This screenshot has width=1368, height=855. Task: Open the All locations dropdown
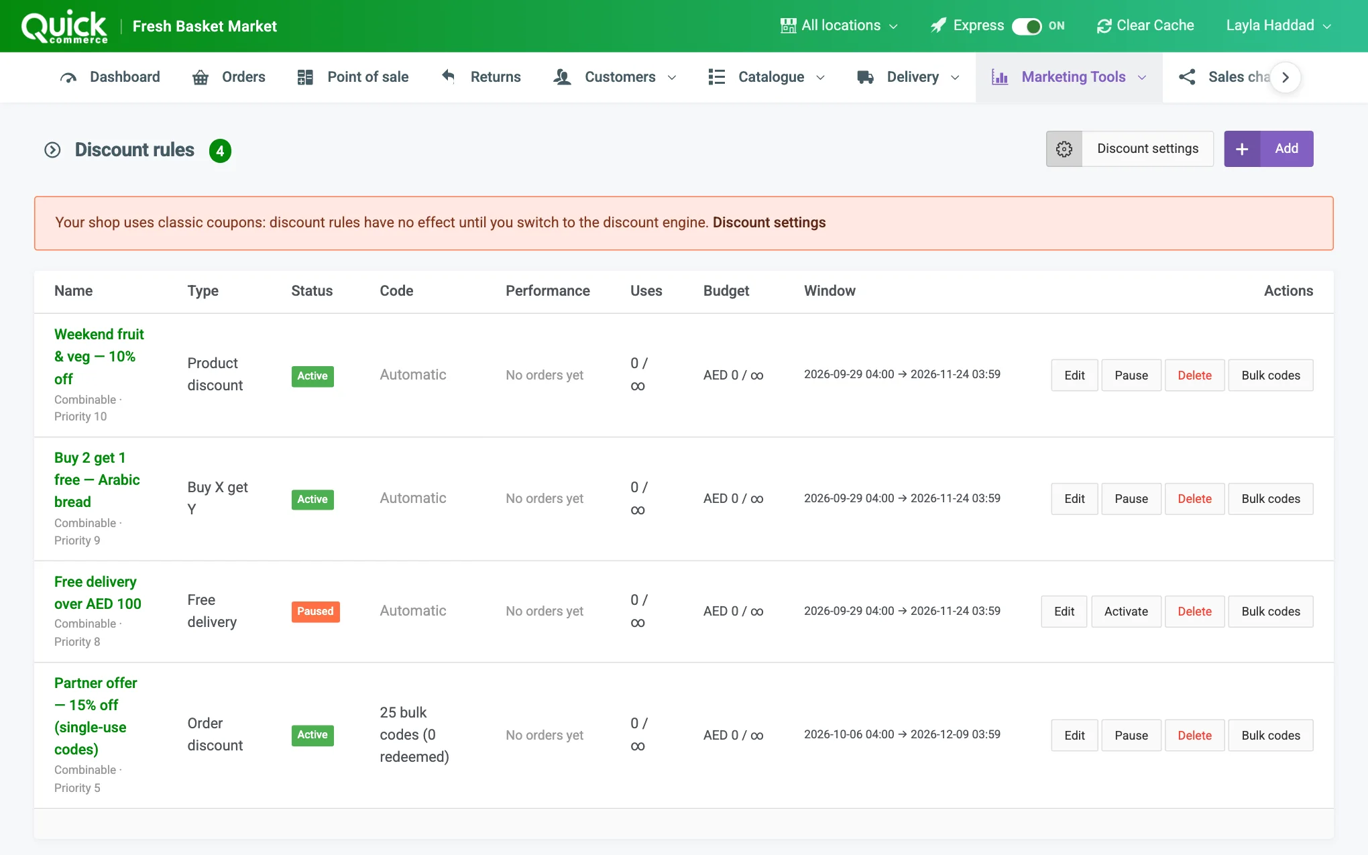[839, 25]
